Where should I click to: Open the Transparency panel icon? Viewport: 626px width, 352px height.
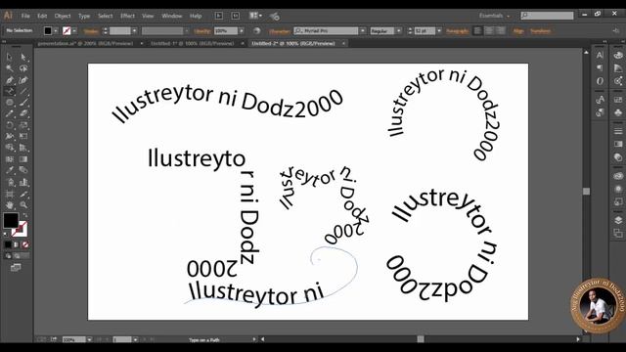pyautogui.click(x=618, y=157)
